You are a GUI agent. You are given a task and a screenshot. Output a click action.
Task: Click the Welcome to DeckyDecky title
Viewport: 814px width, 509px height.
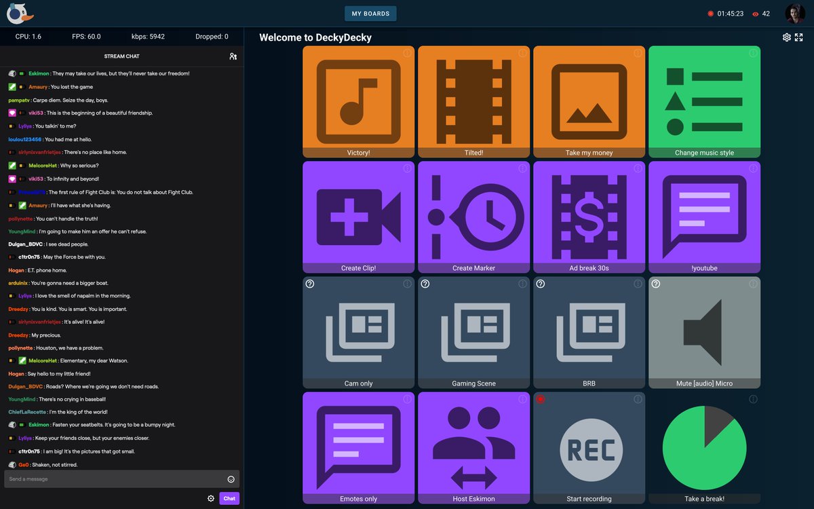315,38
